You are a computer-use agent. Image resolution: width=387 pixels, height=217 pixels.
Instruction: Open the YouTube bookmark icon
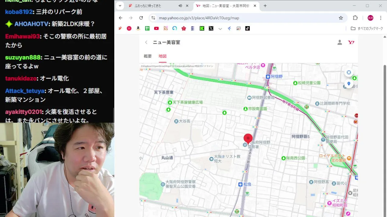[156, 28]
